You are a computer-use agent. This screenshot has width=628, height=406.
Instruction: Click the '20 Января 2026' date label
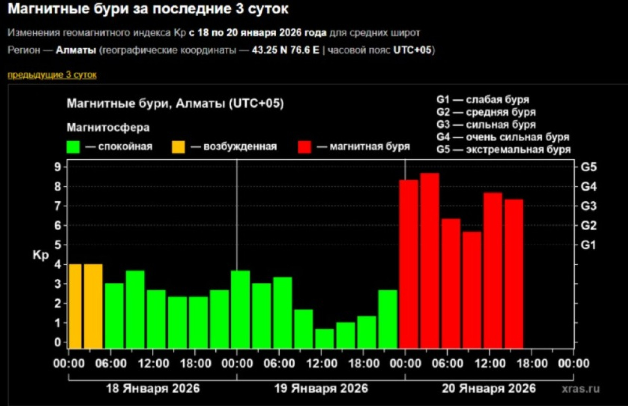[x=489, y=388]
